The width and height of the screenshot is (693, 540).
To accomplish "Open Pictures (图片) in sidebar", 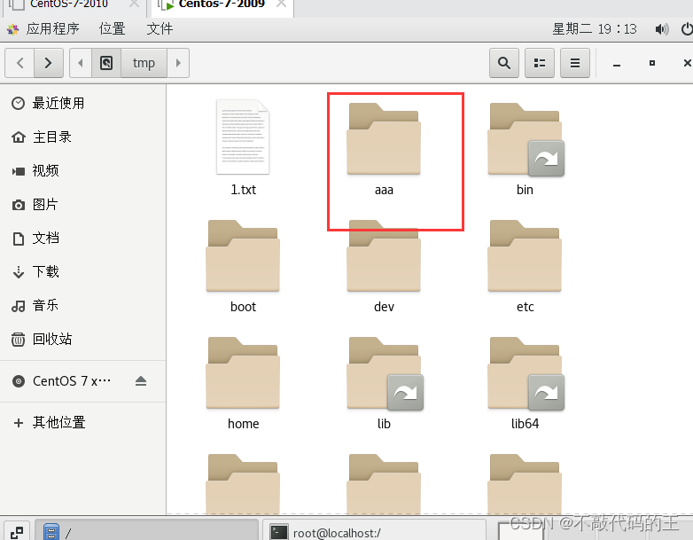I will click(x=83, y=204).
